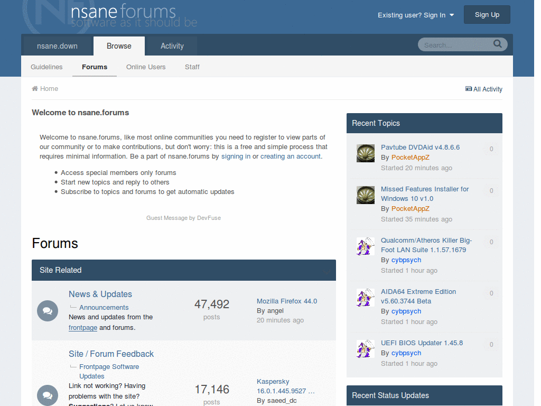This screenshot has width=541, height=406.
Task: Open the Activity tab
Action: point(172,46)
